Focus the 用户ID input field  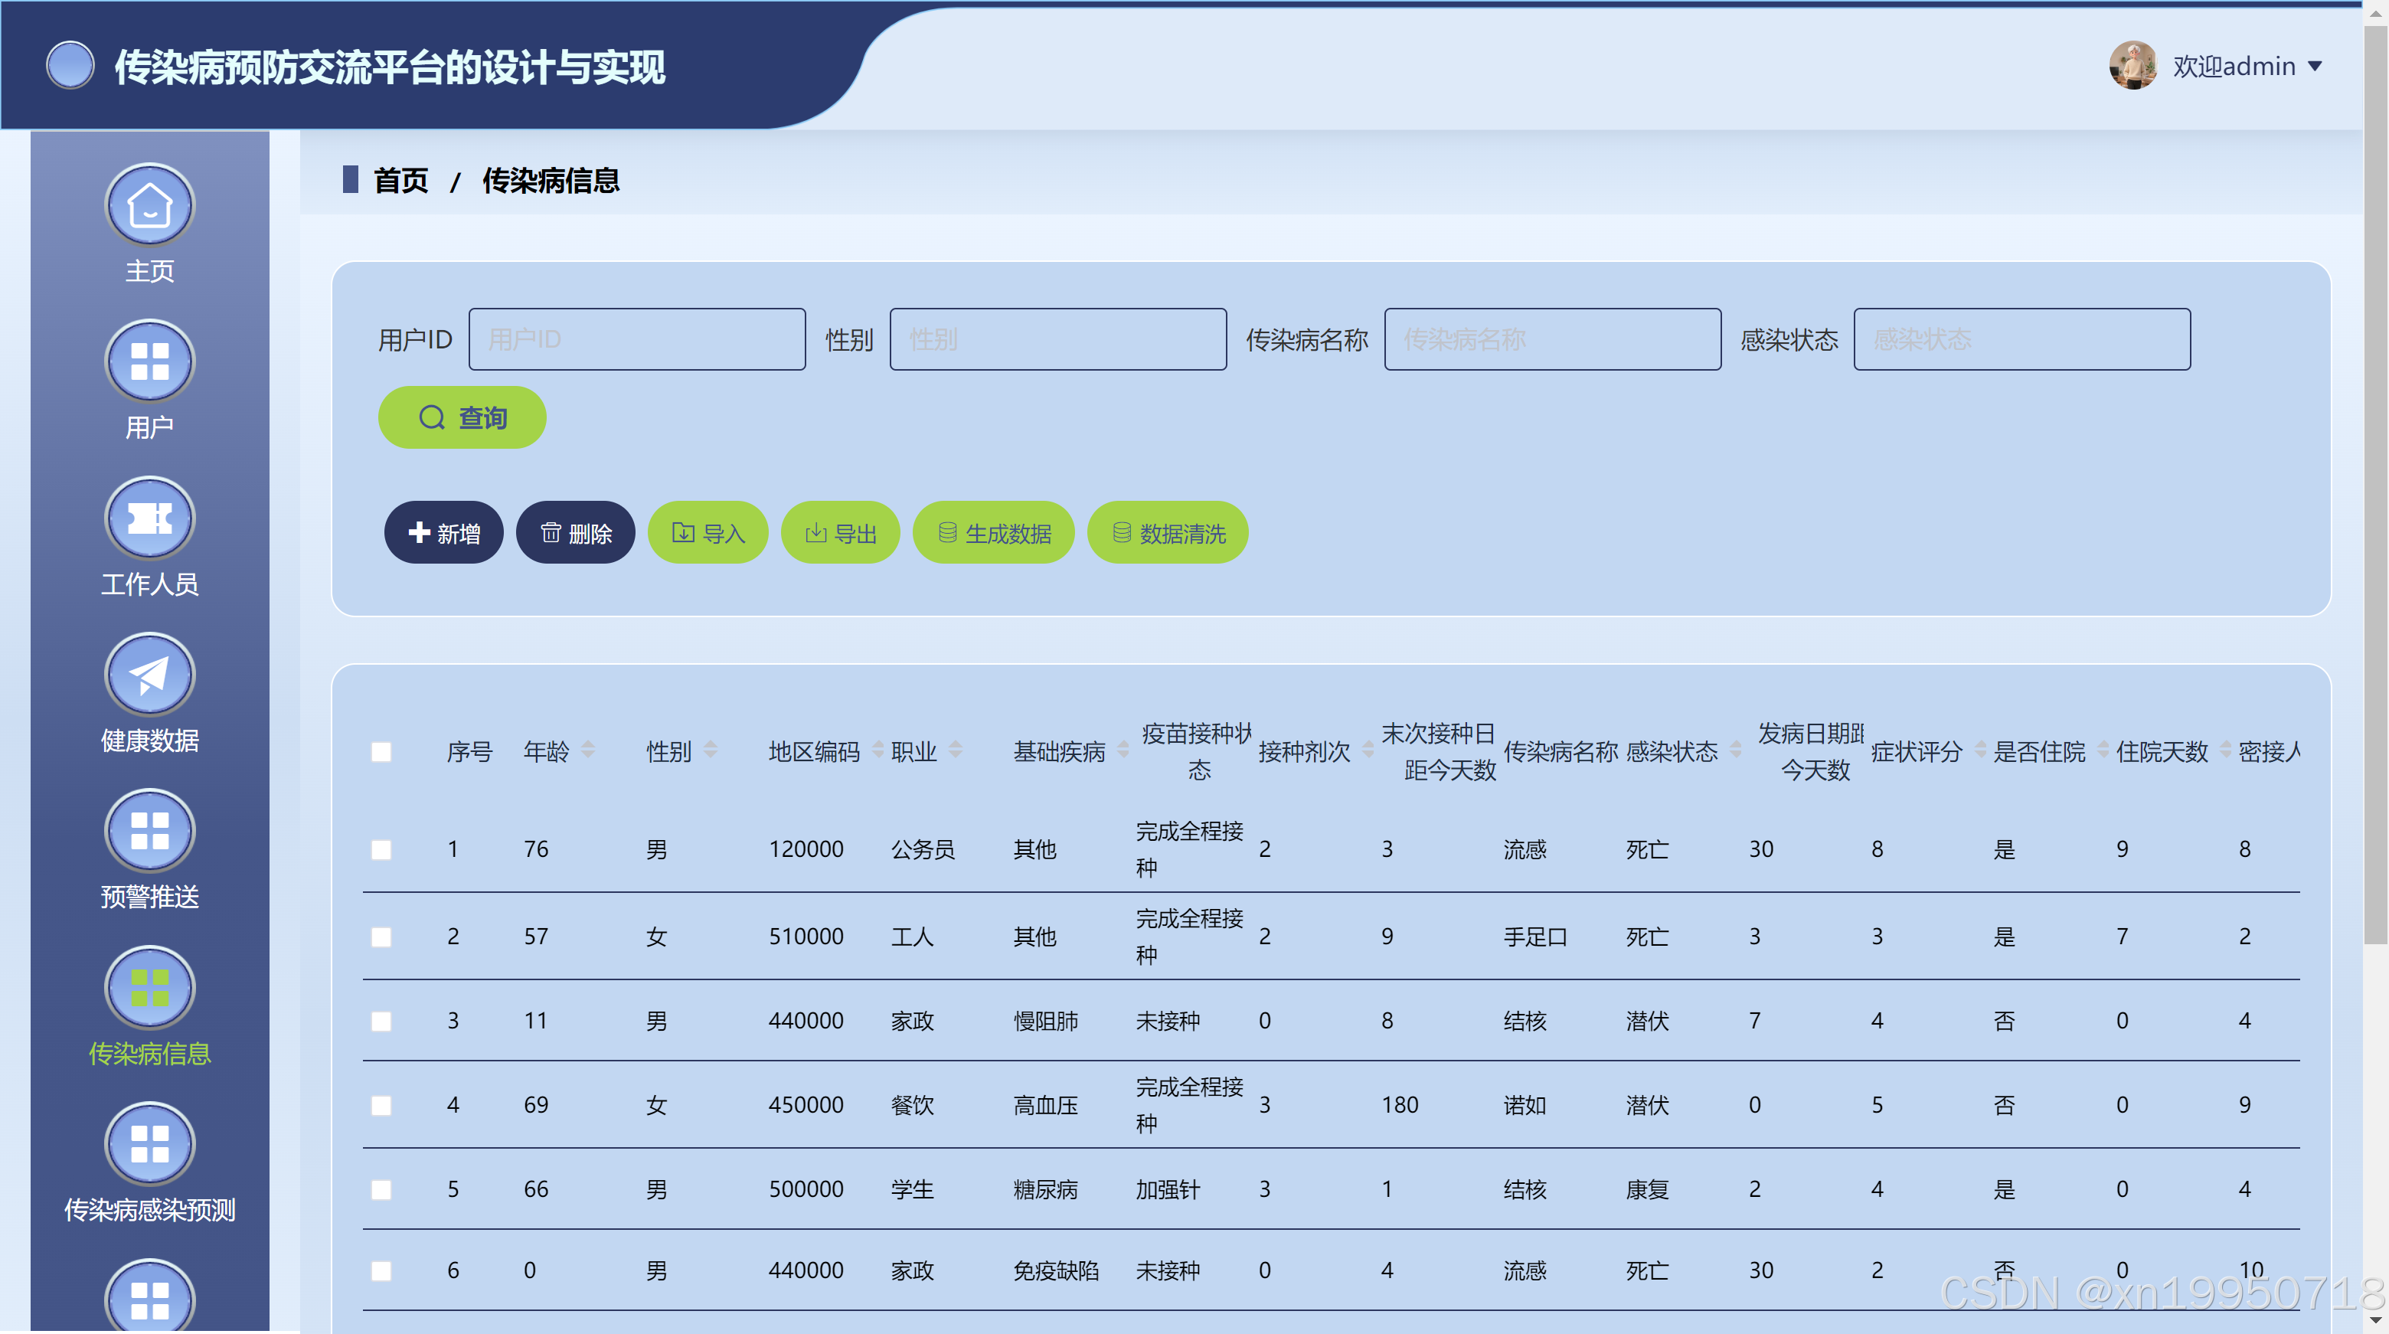(637, 339)
